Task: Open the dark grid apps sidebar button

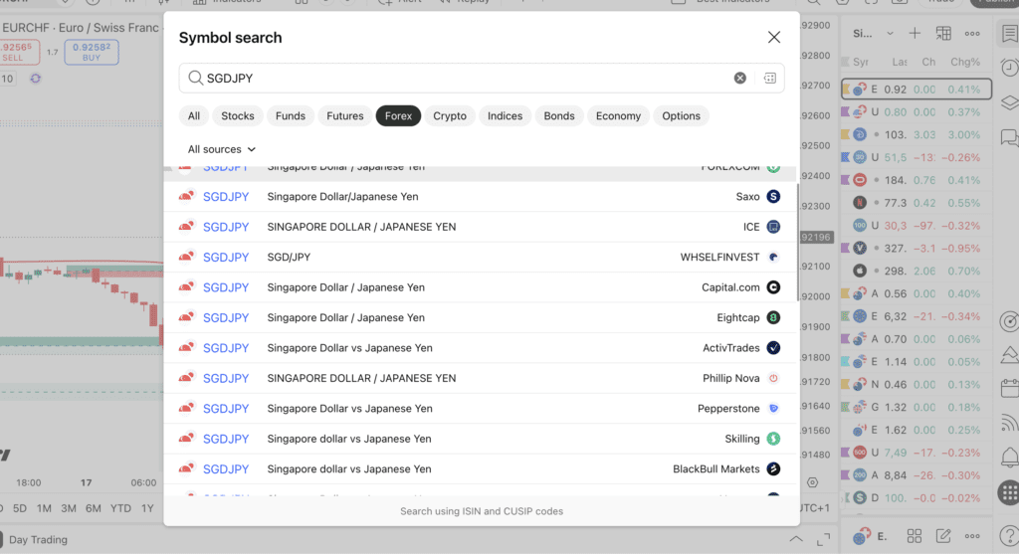Action: (1009, 492)
